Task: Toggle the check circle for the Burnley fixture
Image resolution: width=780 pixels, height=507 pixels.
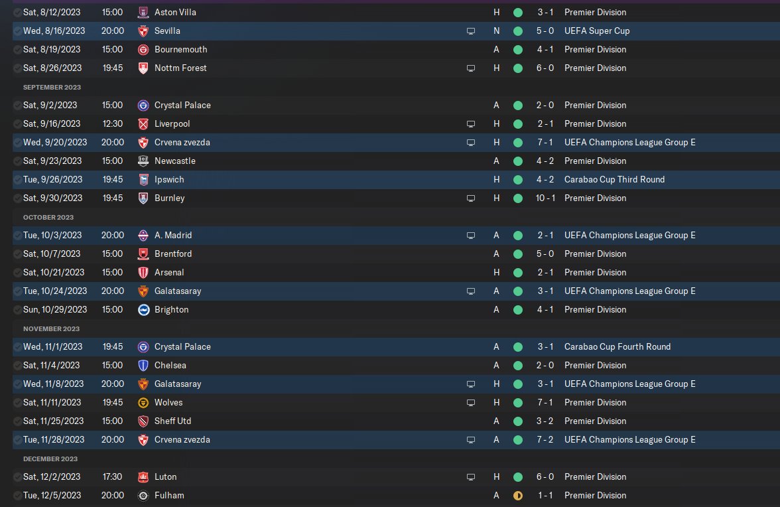Action: pyautogui.click(x=17, y=198)
